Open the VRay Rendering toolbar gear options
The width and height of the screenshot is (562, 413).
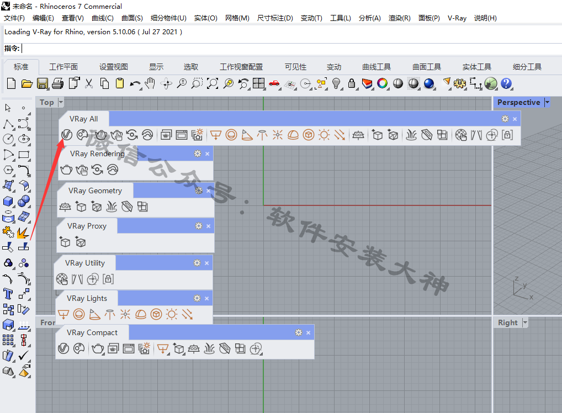(x=198, y=153)
